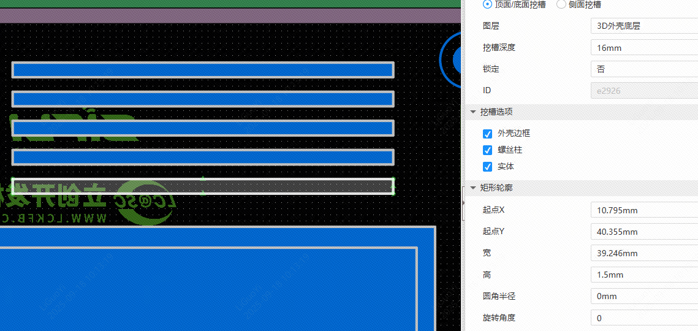Click the 起点X value field
The height and width of the screenshot is (331, 698).
coord(643,210)
